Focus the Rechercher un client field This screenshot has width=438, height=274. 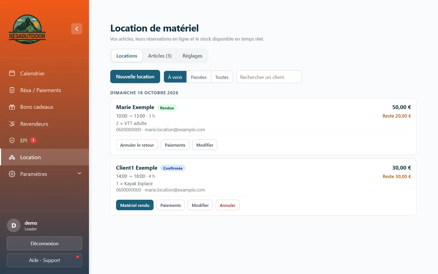pyautogui.click(x=269, y=77)
